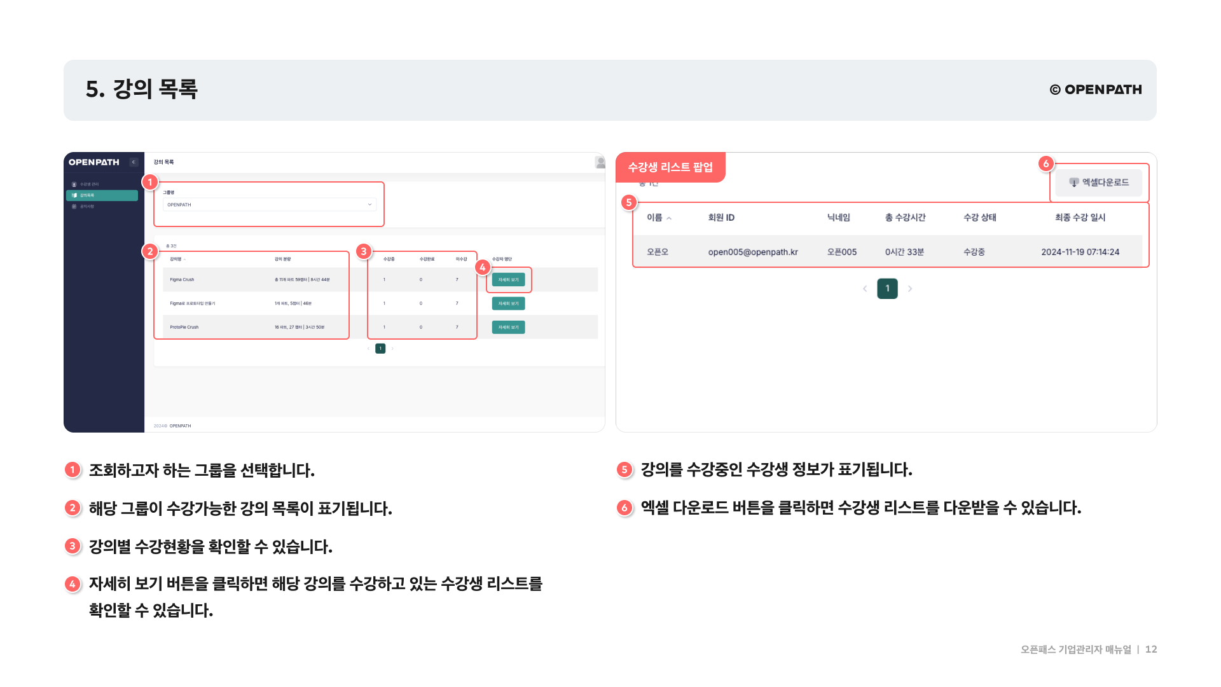The image size is (1221, 687).
Task: Sort by the 강의명 column header
Action: [177, 259]
